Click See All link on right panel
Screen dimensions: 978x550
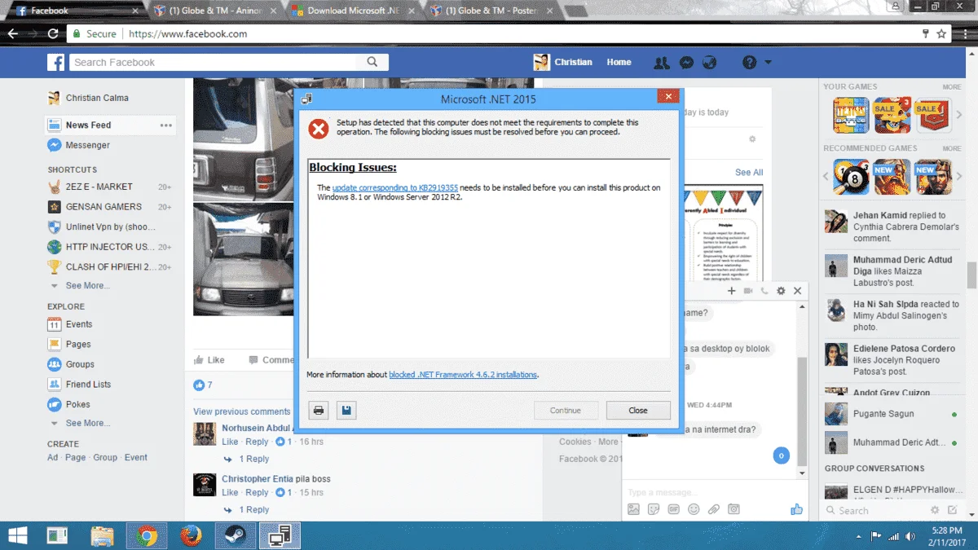pyautogui.click(x=749, y=173)
